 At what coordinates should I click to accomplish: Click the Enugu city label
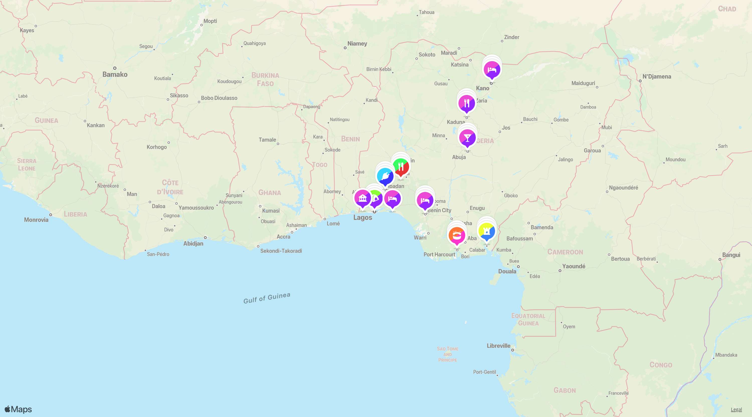coord(477,208)
